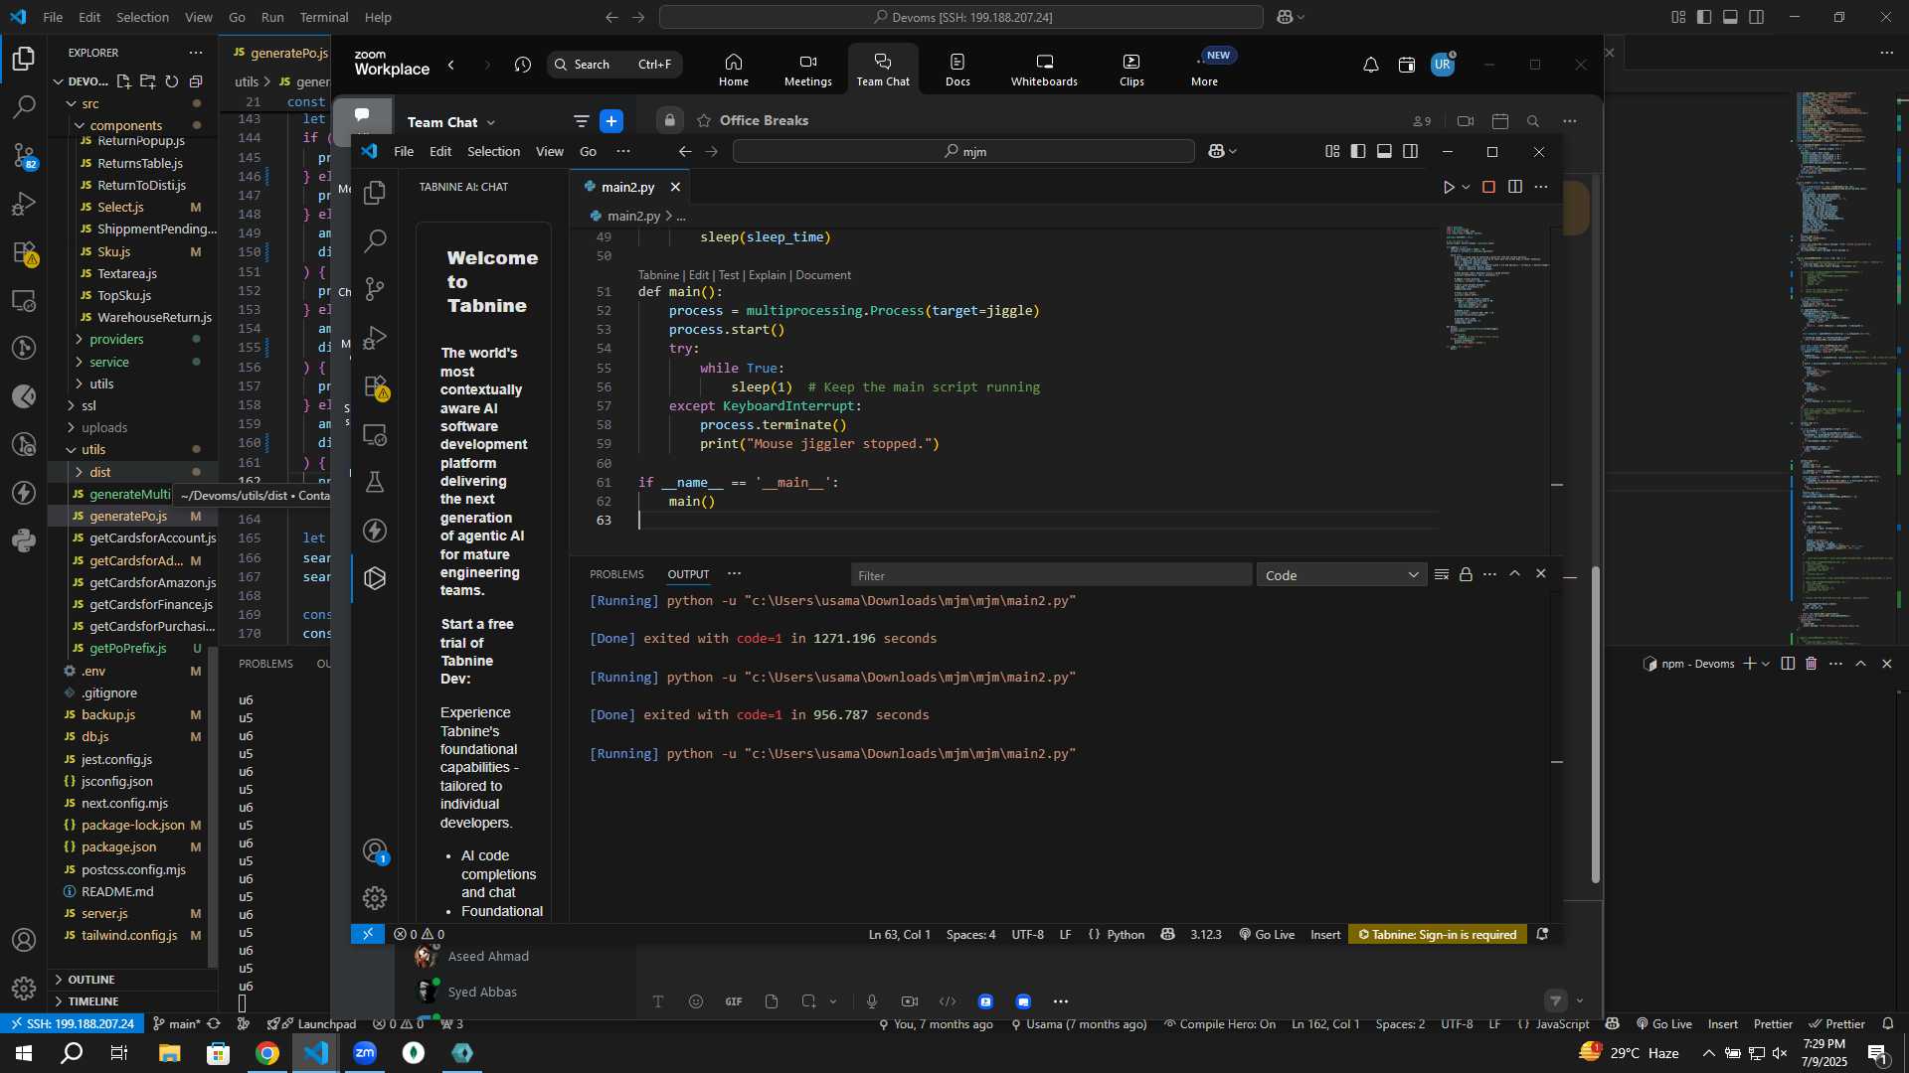Toggle panel in outer VS Code title bar
The height and width of the screenshot is (1073, 1909).
(1730, 17)
